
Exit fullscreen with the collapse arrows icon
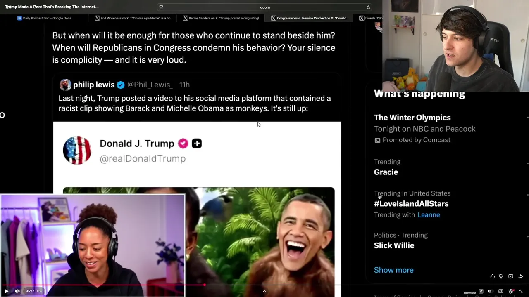[x=521, y=291]
